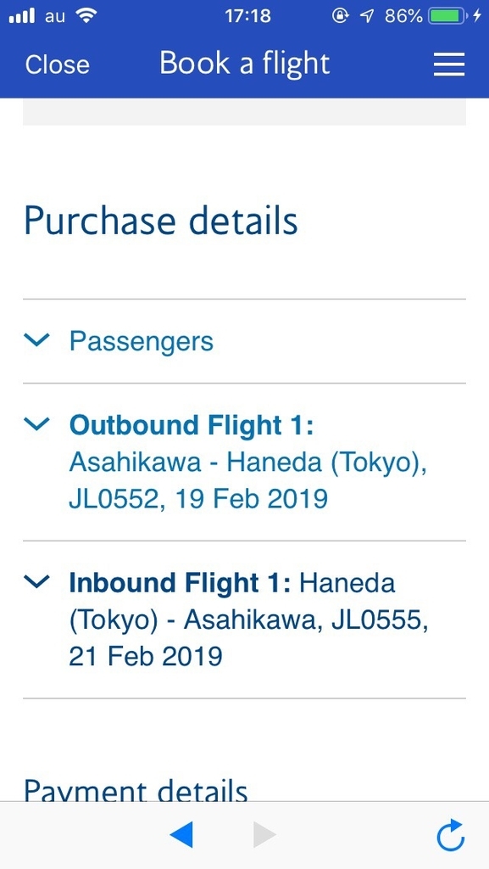Tap the Book a flight title
Viewport: 489px width, 869px height.
244,64
